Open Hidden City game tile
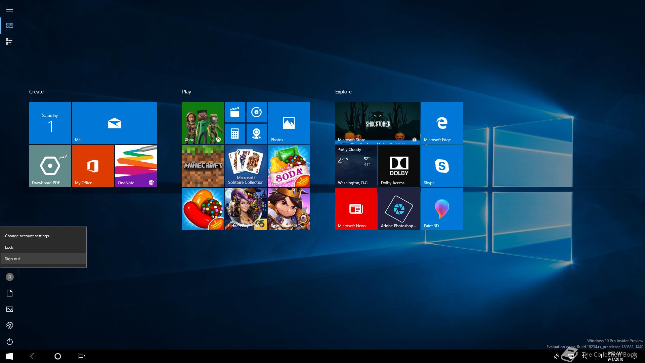This screenshot has height=363, width=645. click(246, 209)
